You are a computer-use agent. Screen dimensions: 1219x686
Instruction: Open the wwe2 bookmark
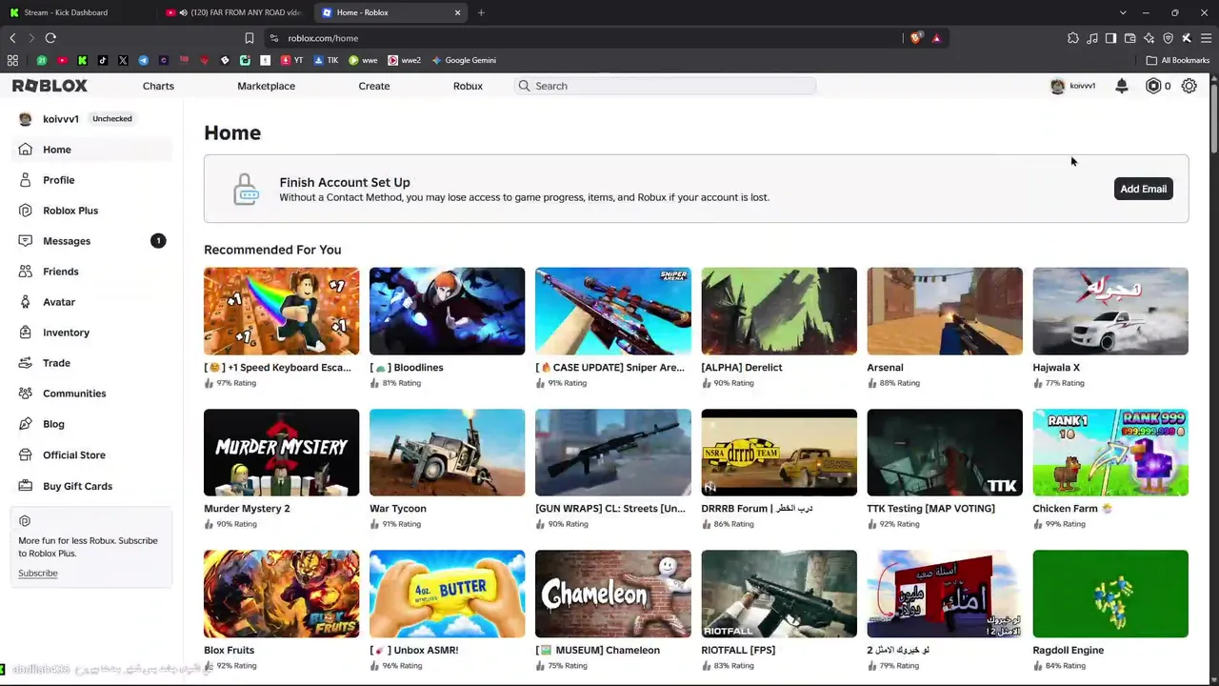pos(404,60)
